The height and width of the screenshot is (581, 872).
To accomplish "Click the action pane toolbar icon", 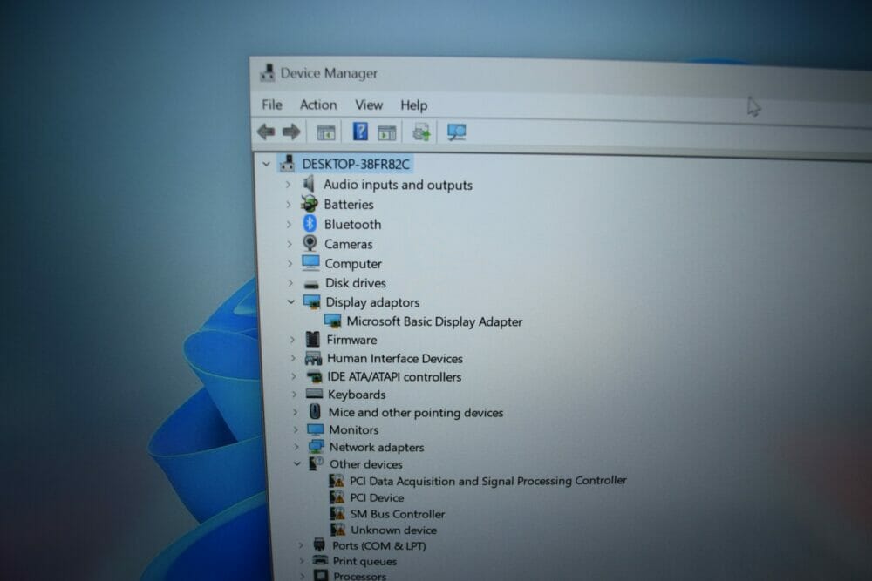I will pos(387,132).
